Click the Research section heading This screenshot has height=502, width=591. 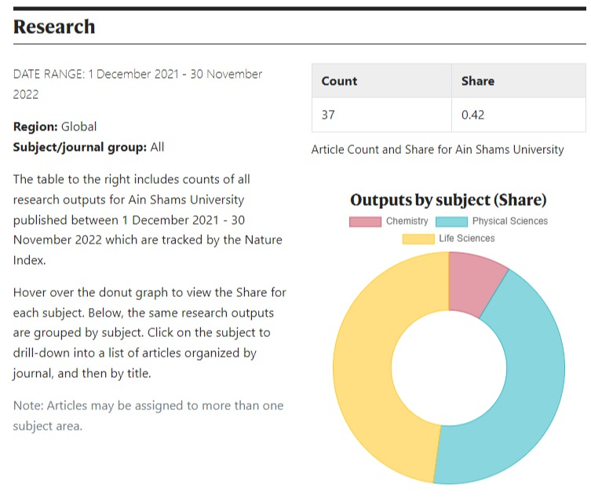[x=54, y=27]
